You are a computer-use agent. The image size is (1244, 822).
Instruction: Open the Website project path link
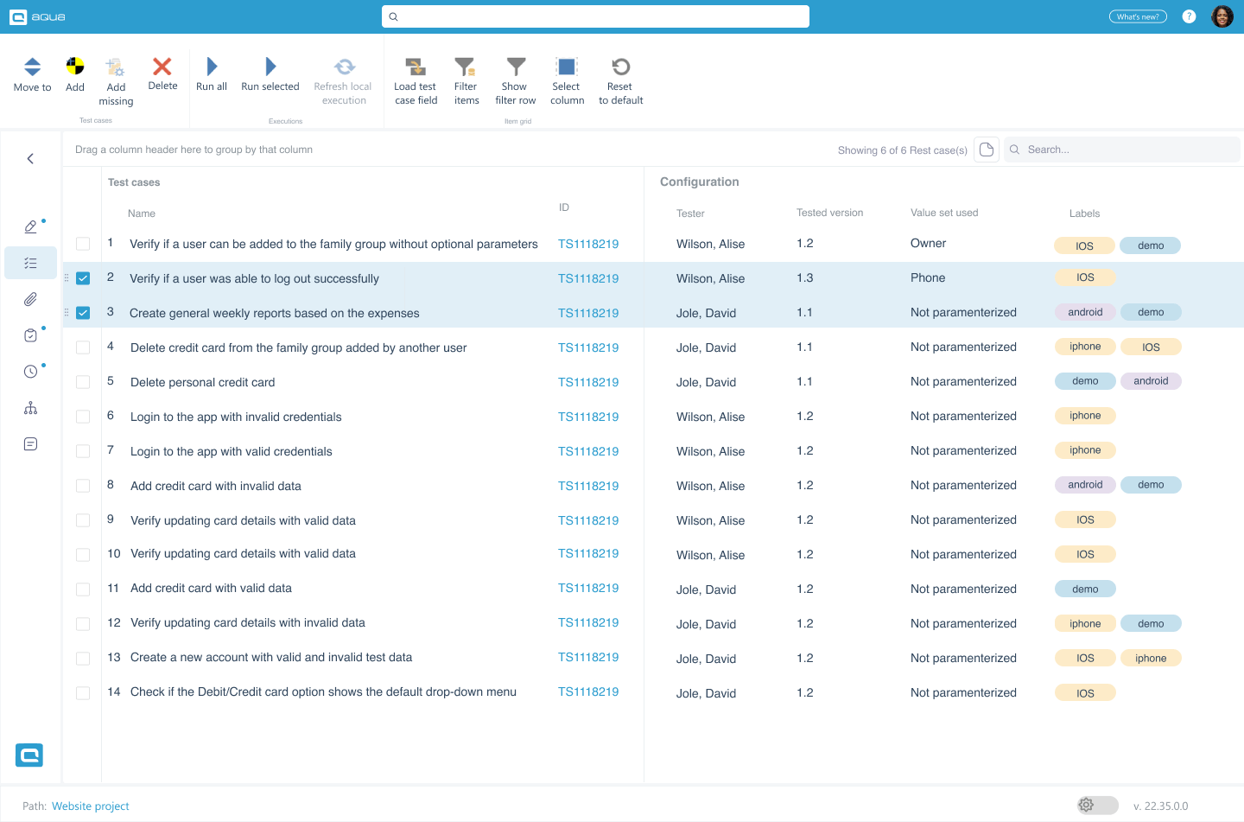[90, 806]
